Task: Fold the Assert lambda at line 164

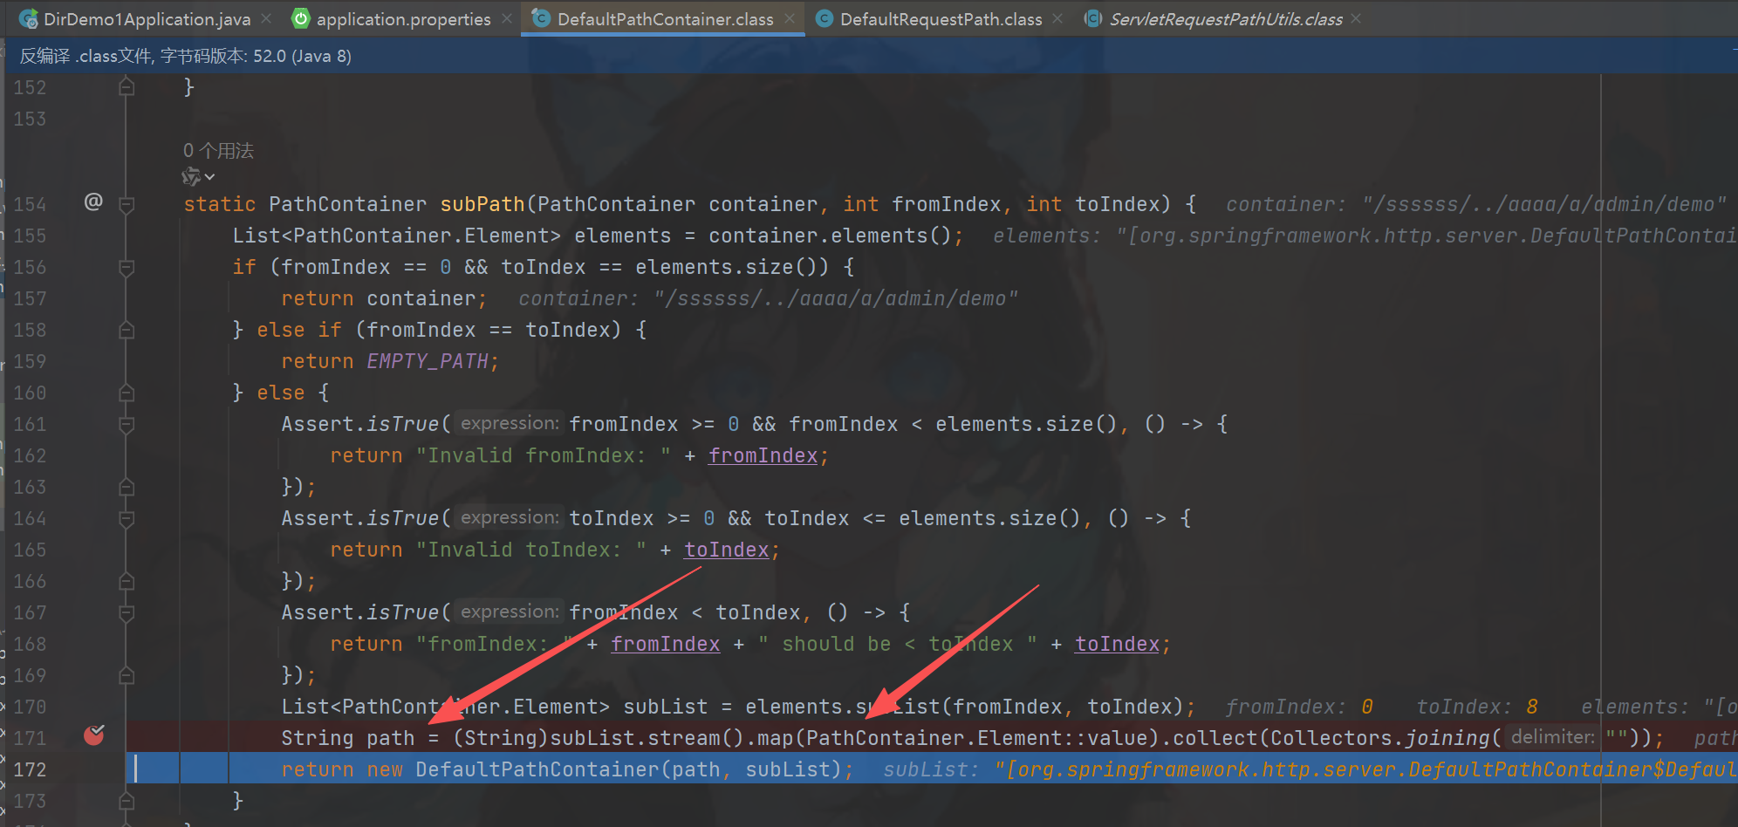Action: pyautogui.click(x=127, y=519)
